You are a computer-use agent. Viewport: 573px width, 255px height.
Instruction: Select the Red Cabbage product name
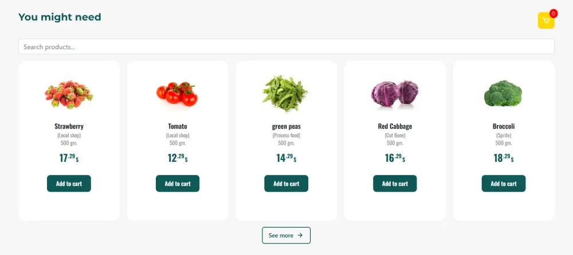pos(395,126)
